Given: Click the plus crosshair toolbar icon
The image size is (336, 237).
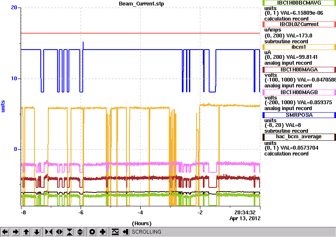Looking at the screenshot, I should coord(103,232).
